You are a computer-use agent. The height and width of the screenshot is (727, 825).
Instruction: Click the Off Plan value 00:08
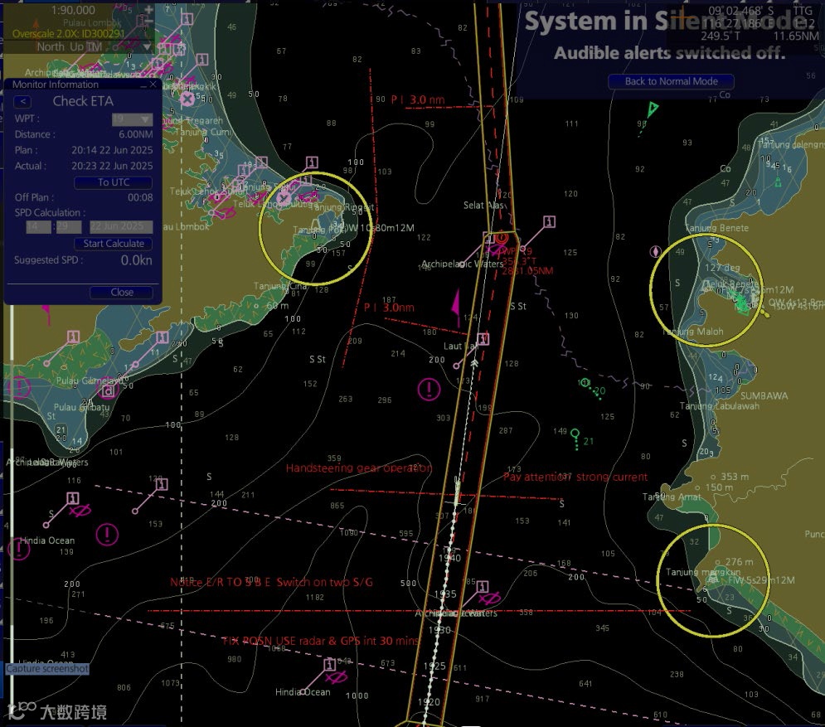point(140,198)
